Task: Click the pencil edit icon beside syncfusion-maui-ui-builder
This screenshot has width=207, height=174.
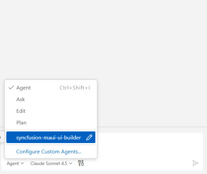Action: [89, 137]
